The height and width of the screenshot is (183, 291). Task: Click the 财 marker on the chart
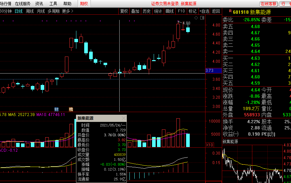point(56,109)
